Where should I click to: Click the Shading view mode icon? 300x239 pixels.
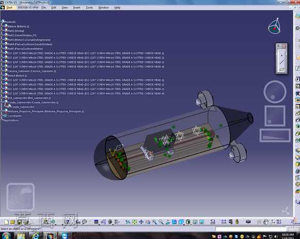(188, 222)
